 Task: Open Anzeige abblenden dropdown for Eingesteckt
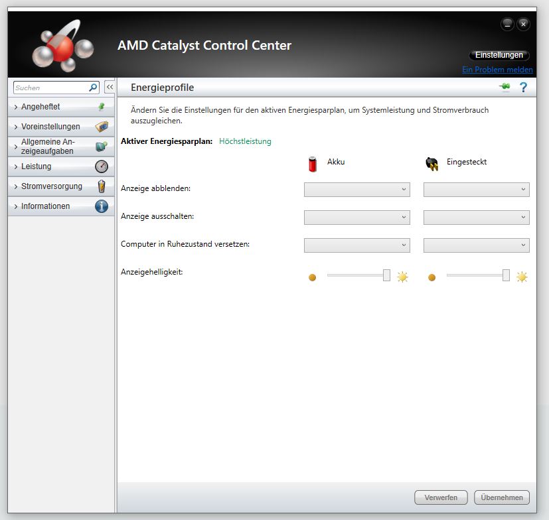[x=476, y=189]
